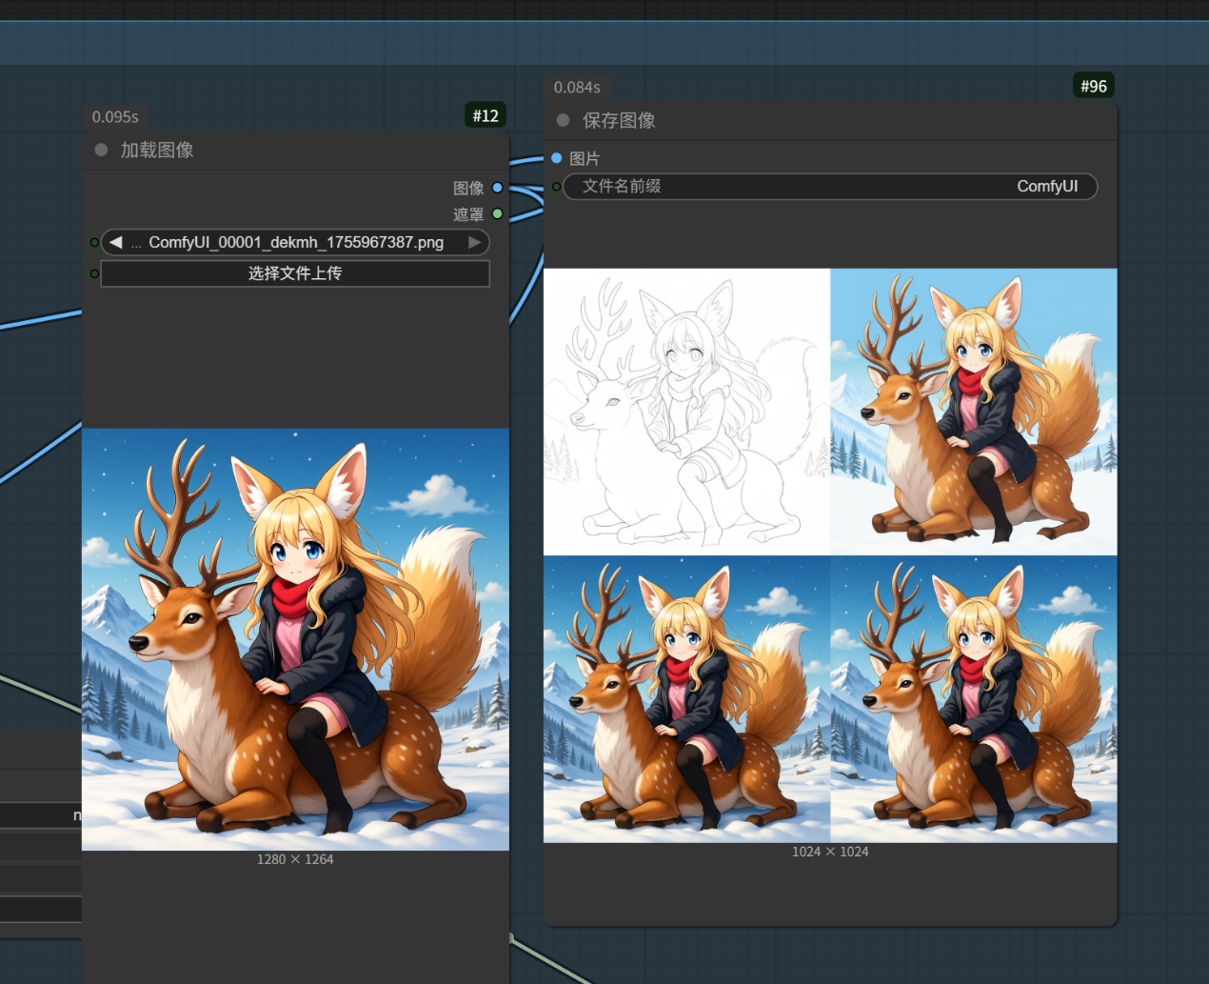Click the #12 node ID badge
The height and width of the screenshot is (984, 1209).
pos(486,116)
